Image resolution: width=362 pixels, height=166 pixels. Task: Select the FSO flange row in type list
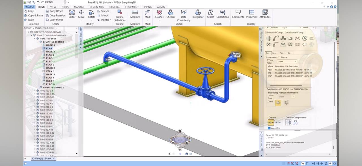click(289, 69)
